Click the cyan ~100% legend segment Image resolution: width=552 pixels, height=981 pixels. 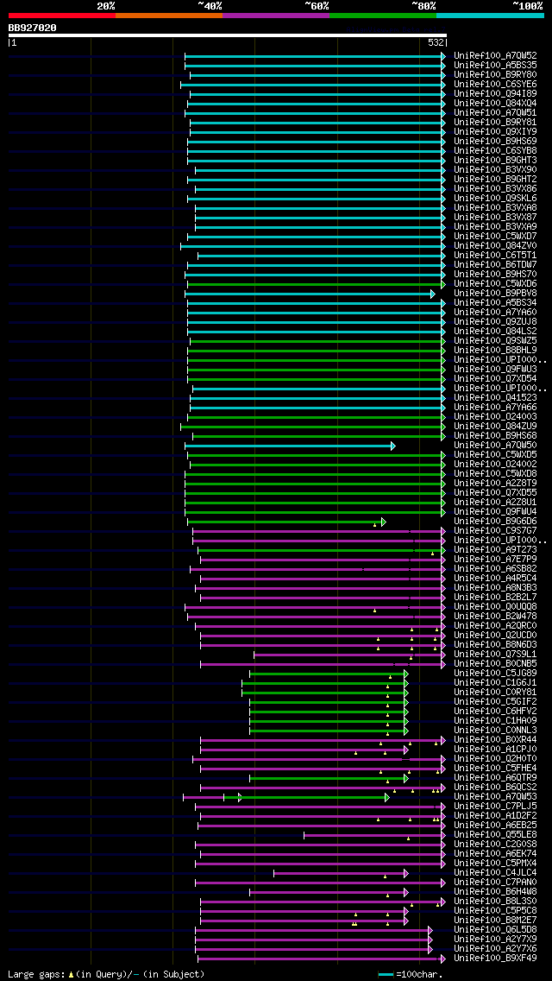click(490, 15)
